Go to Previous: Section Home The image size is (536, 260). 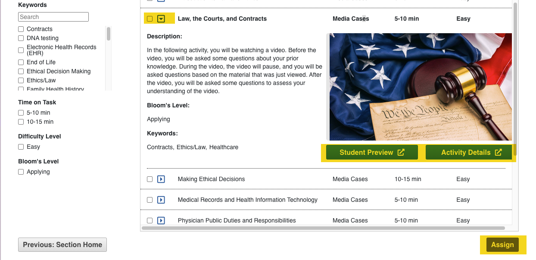point(62,244)
